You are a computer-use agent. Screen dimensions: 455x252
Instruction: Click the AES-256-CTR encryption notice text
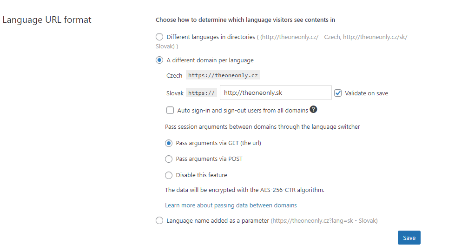(244, 190)
